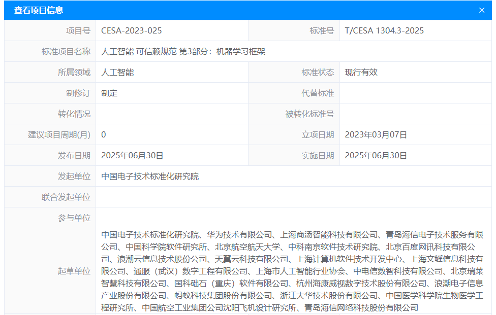Select project period value 0
The image size is (496, 315).
click(x=104, y=135)
